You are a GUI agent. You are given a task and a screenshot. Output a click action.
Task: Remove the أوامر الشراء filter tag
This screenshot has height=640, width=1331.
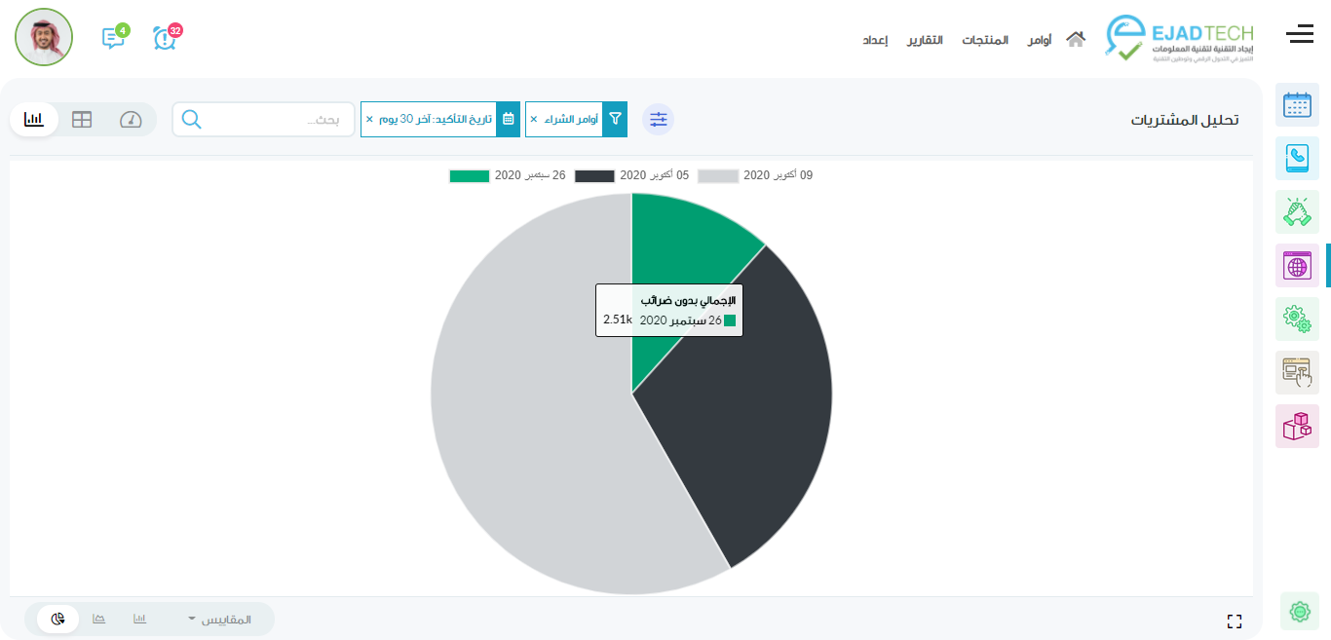click(x=533, y=119)
